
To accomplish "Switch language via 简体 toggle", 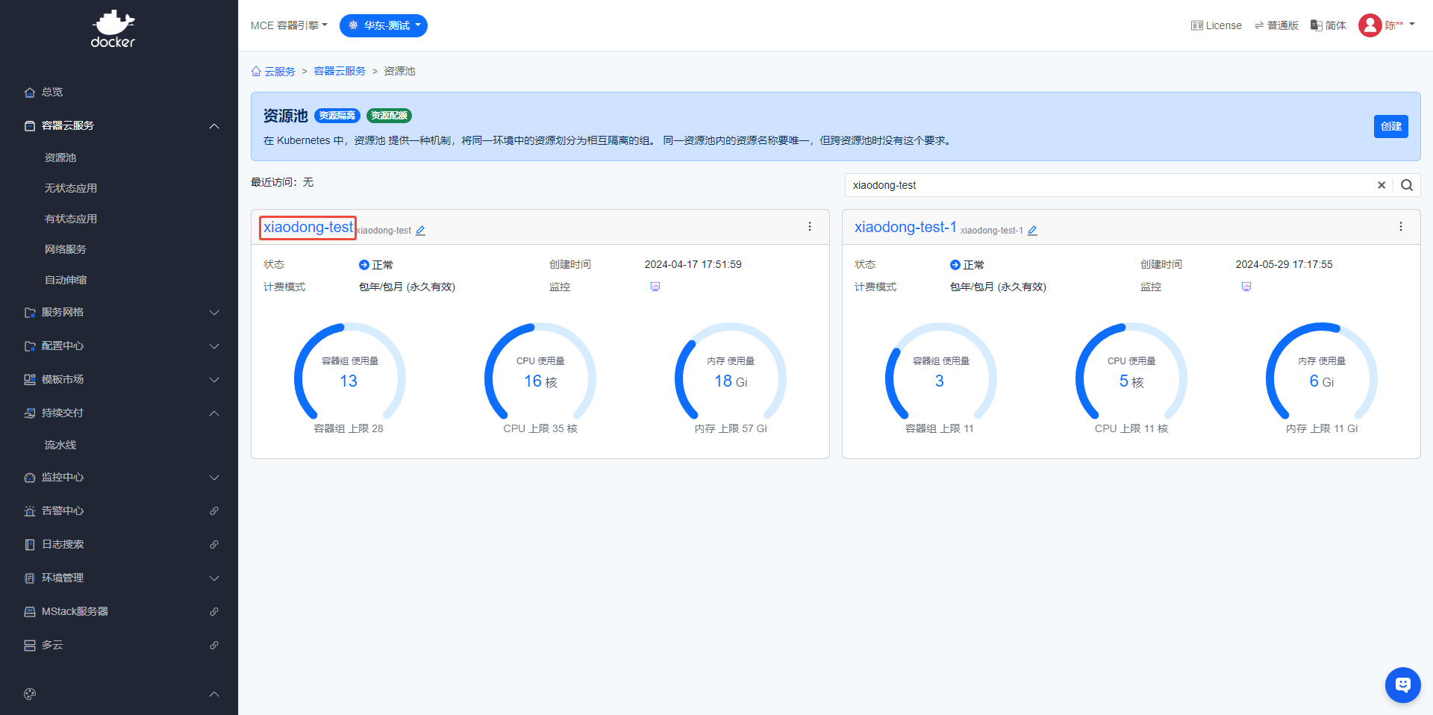I will [1329, 25].
